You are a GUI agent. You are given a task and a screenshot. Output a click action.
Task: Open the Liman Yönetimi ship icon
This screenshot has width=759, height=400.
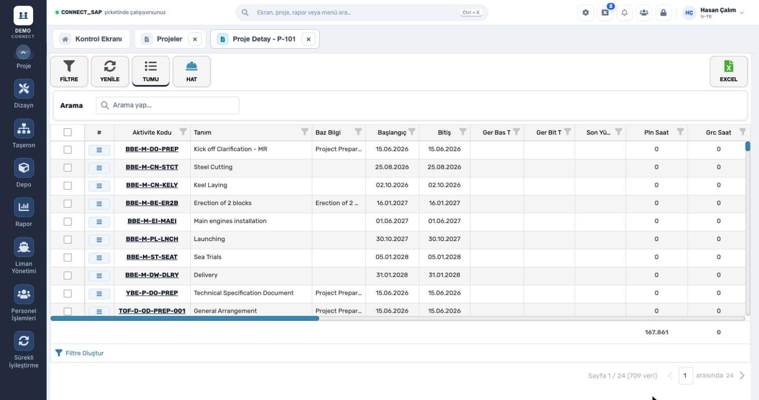(x=24, y=247)
